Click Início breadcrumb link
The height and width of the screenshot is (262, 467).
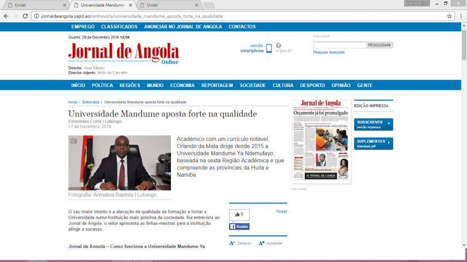tap(73, 102)
